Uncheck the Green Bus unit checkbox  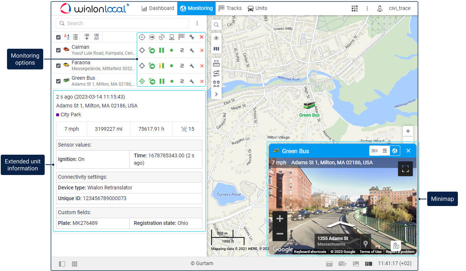pos(58,81)
